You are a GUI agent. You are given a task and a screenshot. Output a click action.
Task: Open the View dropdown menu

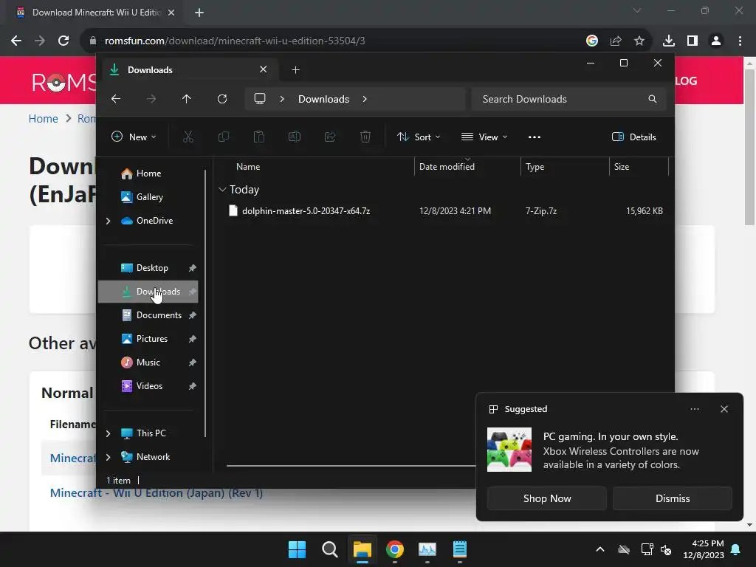(x=484, y=137)
